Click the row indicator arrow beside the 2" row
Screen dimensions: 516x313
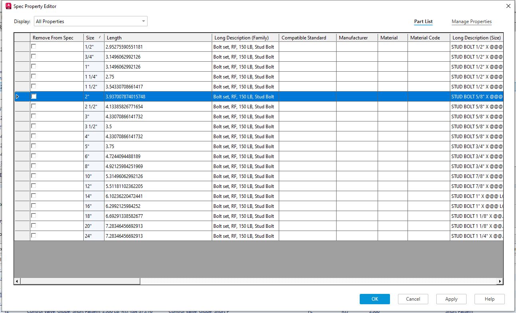tap(18, 96)
